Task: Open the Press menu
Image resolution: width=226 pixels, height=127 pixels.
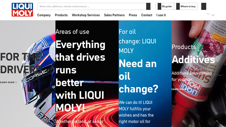Action: click(133, 15)
